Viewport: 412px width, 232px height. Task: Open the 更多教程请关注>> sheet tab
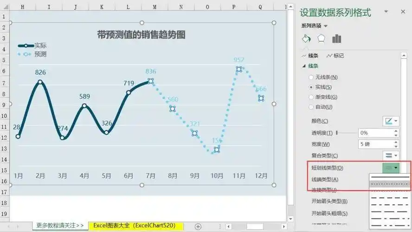[x=60, y=226]
